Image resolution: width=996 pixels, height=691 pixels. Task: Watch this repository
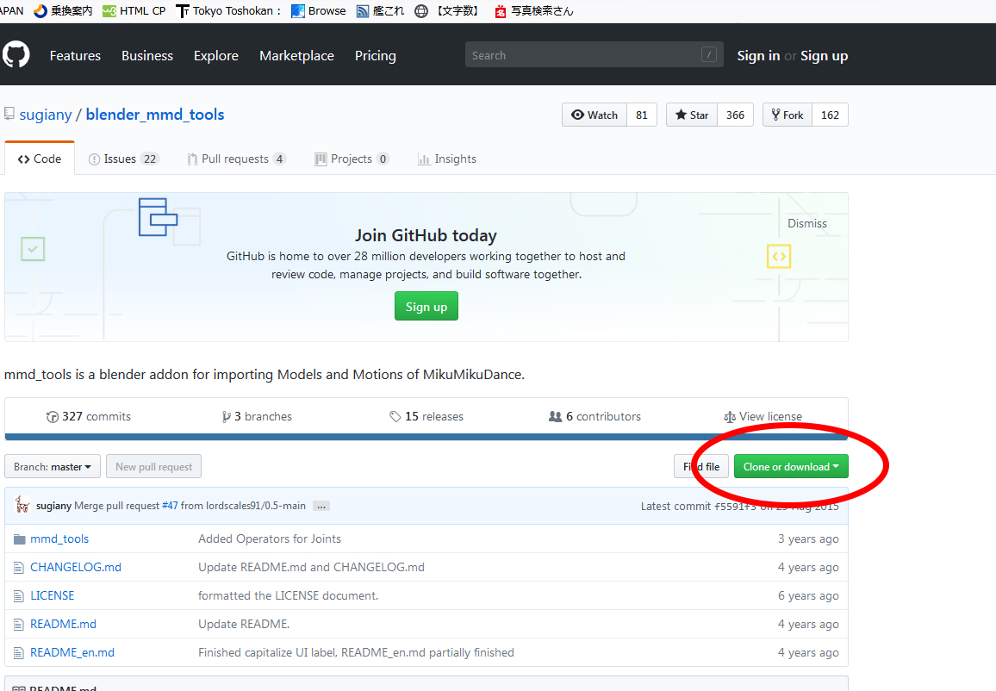pos(594,115)
